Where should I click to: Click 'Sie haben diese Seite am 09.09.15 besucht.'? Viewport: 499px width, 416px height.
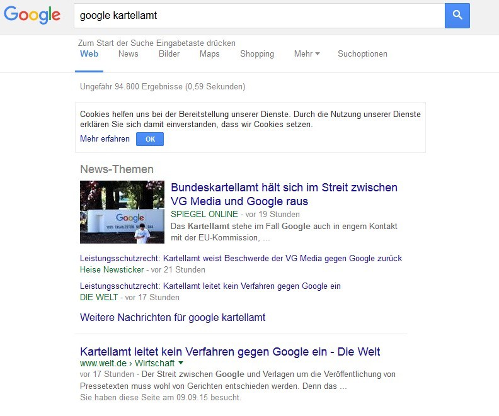[x=161, y=398]
